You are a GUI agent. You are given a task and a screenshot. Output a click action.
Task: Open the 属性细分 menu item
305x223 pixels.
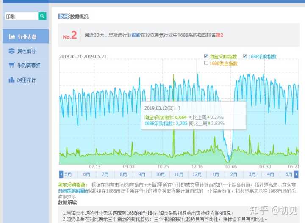26,51
